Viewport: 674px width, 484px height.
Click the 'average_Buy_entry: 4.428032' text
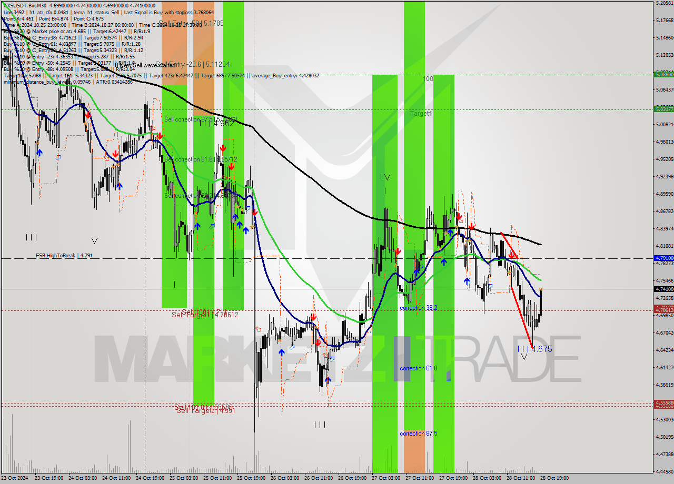284,75
